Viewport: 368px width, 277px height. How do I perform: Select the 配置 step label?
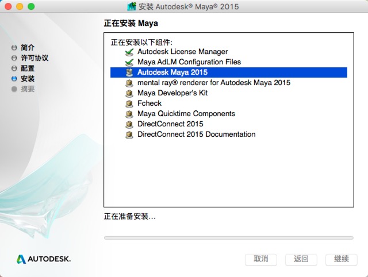click(x=28, y=68)
